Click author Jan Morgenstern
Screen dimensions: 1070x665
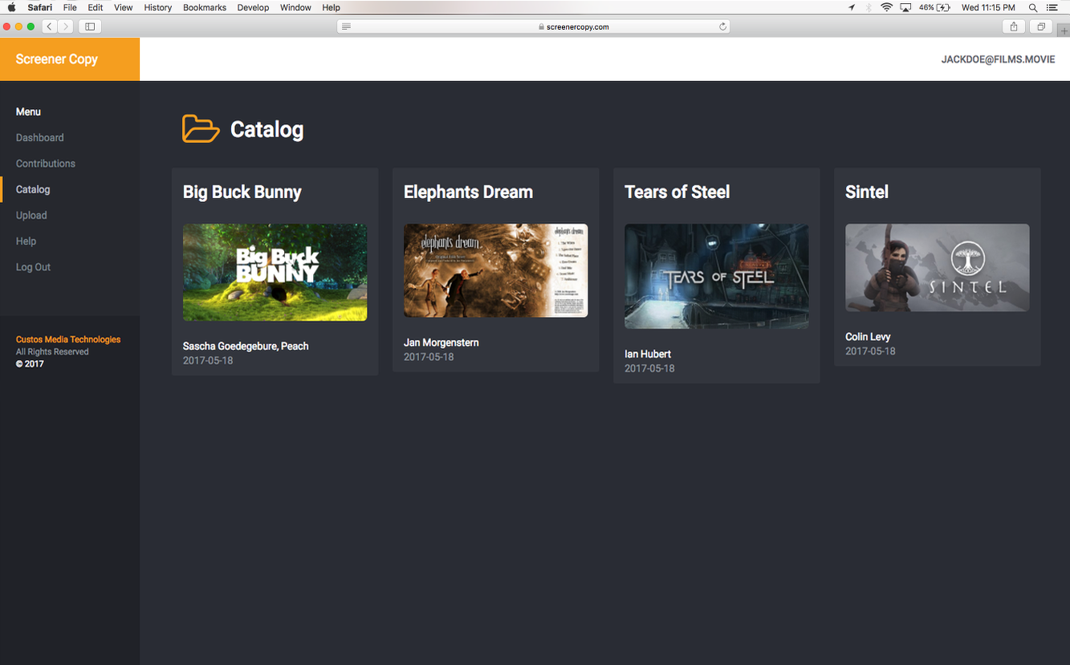pyautogui.click(x=441, y=343)
